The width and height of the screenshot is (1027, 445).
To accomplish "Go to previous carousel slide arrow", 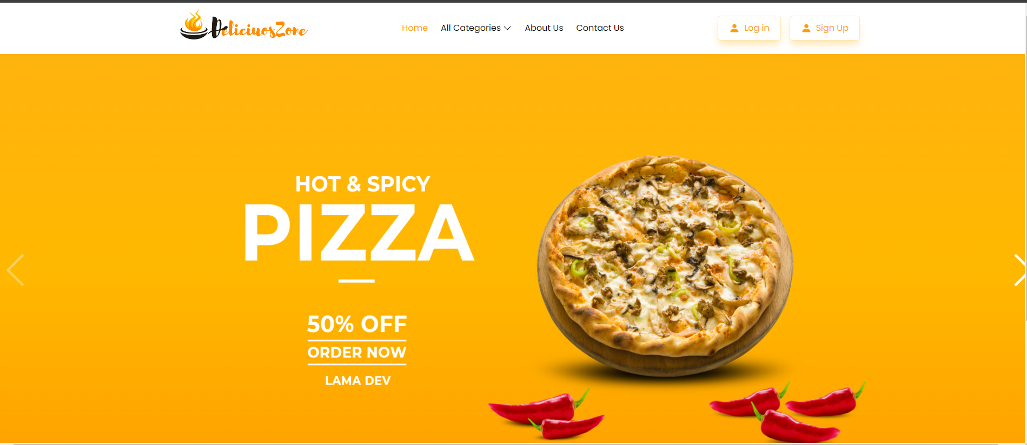I will tap(16, 270).
